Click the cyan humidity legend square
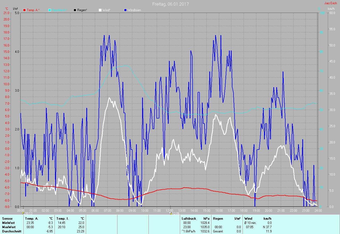The height and width of the screenshot is (234, 340). point(50,10)
